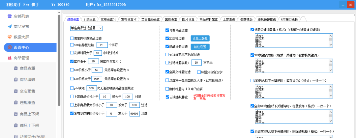Click the 库存低于 value field showing 10
The width and height of the screenshot is (356, 138).
click(x=93, y=61)
